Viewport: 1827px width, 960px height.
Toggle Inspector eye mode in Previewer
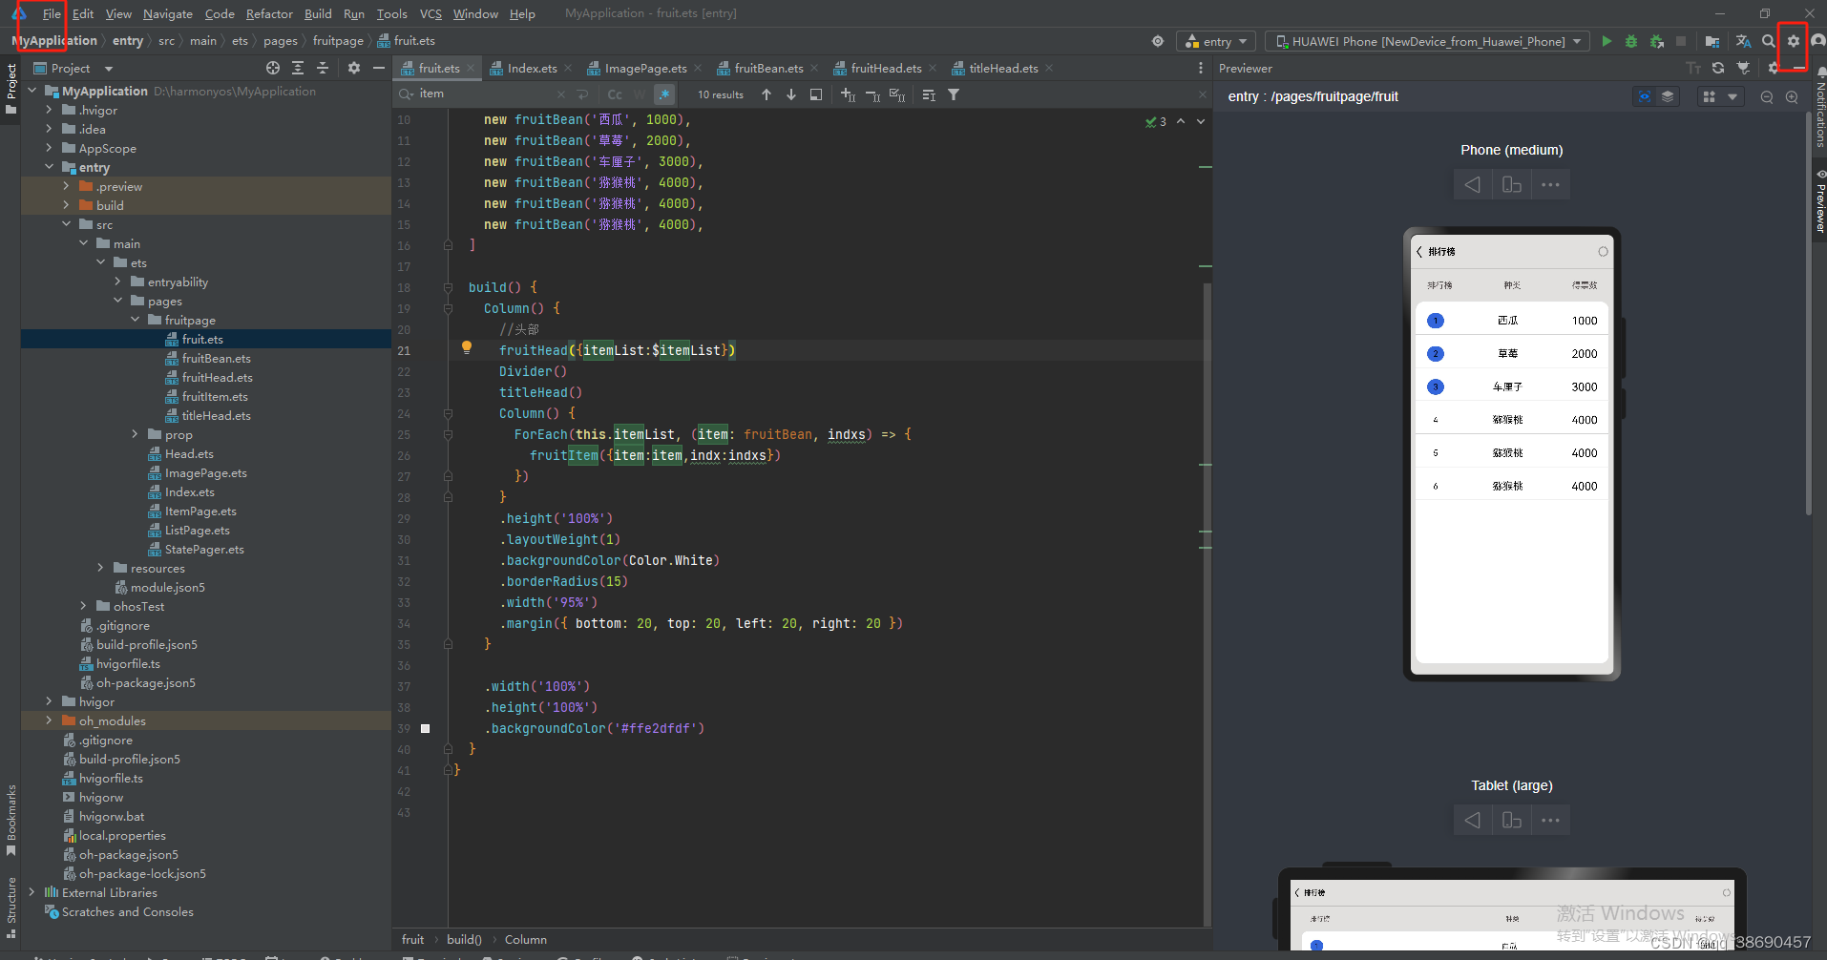[1644, 97]
